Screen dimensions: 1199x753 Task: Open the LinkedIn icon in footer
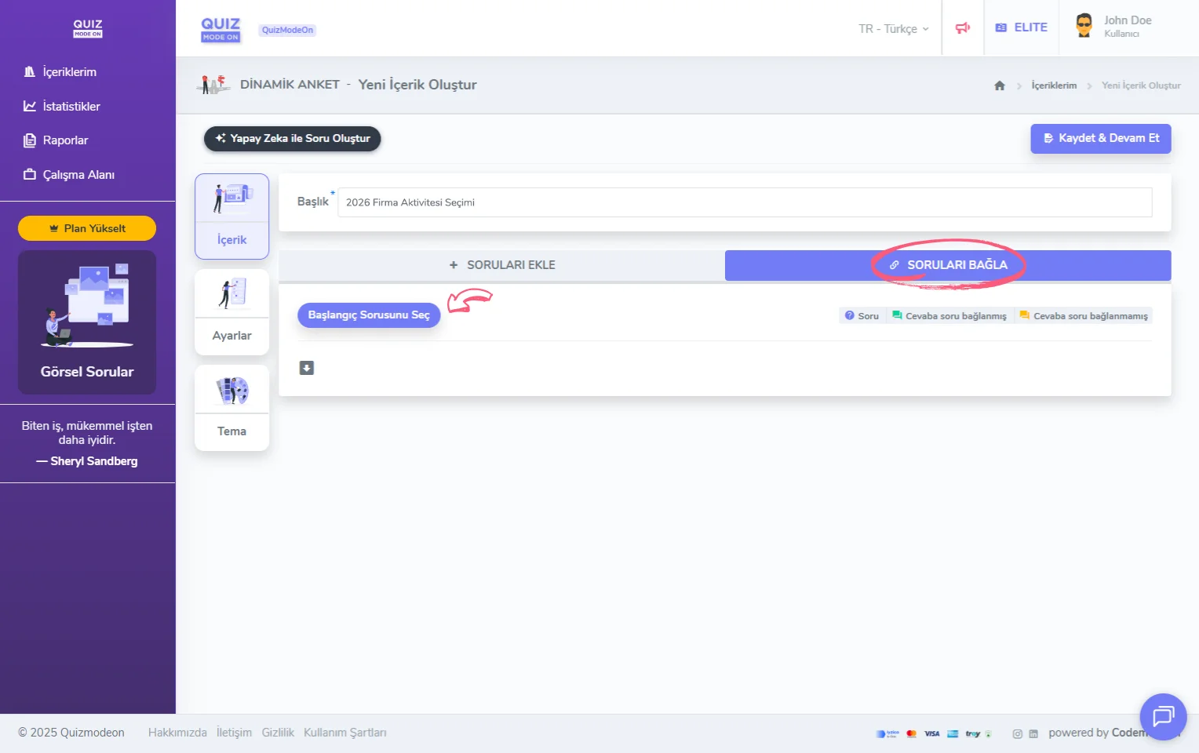pos(1033,734)
